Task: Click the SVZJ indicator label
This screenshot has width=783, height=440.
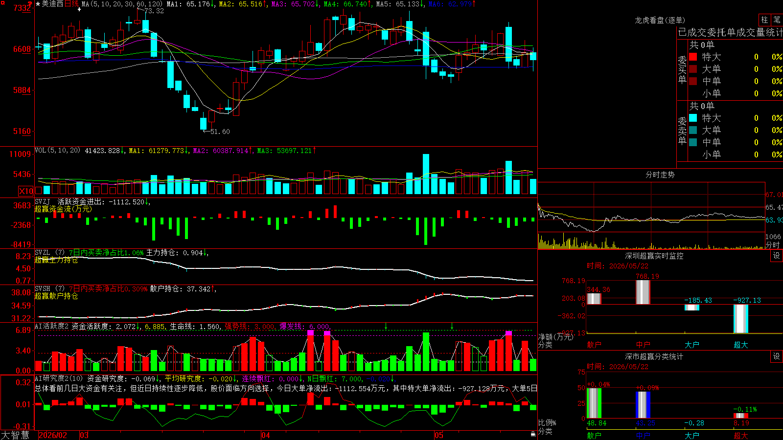Action: pyautogui.click(x=43, y=201)
